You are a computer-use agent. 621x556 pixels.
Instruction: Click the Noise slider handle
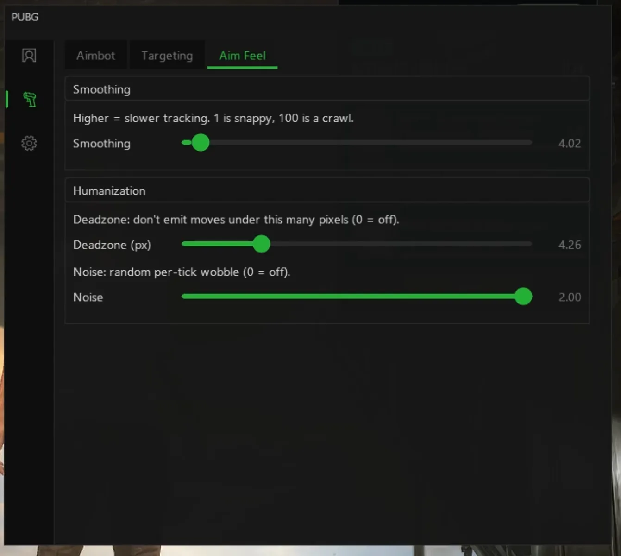pos(523,297)
